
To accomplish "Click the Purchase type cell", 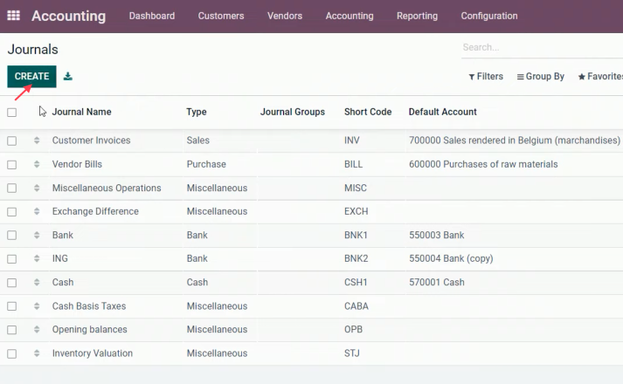I will click(x=206, y=164).
